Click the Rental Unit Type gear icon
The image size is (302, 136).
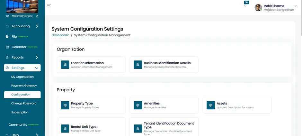point(65,129)
